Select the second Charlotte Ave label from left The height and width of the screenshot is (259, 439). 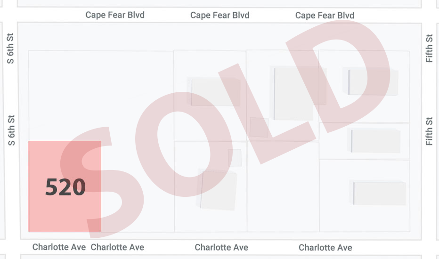(117, 247)
